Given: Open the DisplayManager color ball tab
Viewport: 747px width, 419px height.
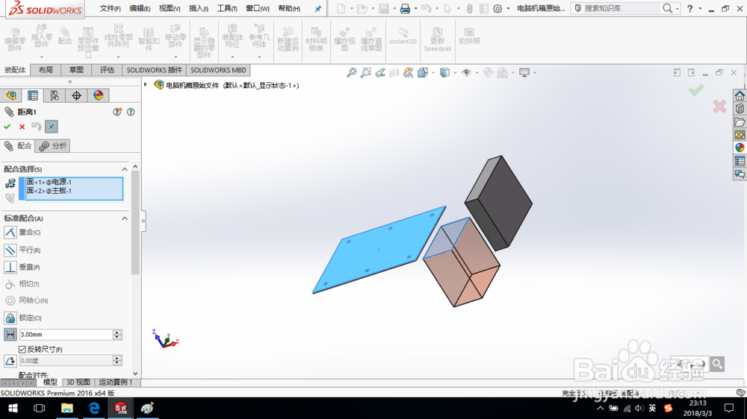Looking at the screenshot, I should coord(98,95).
